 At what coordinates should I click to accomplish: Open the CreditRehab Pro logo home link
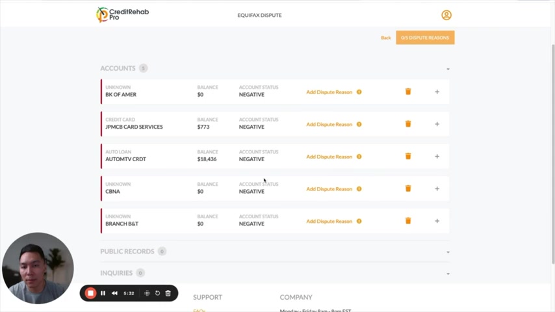pyautogui.click(x=122, y=15)
